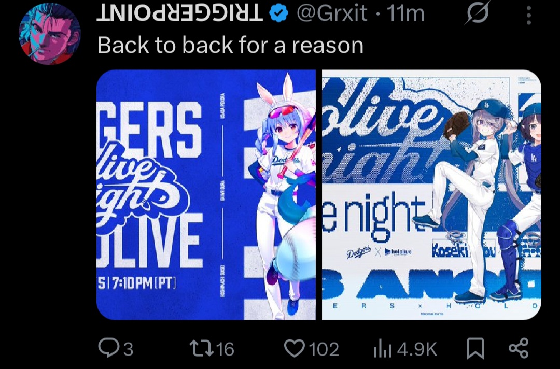Click the reply speech bubble icon
This screenshot has width=560, height=369.
pyautogui.click(x=109, y=348)
